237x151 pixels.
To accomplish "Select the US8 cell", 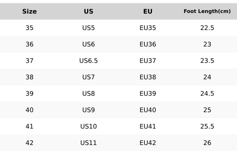I will tap(88, 94).
